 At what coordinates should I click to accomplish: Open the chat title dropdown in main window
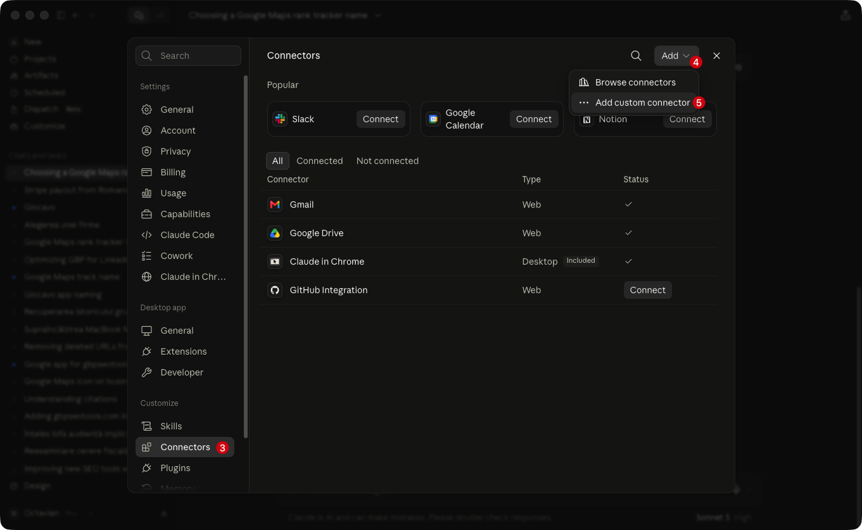378,15
